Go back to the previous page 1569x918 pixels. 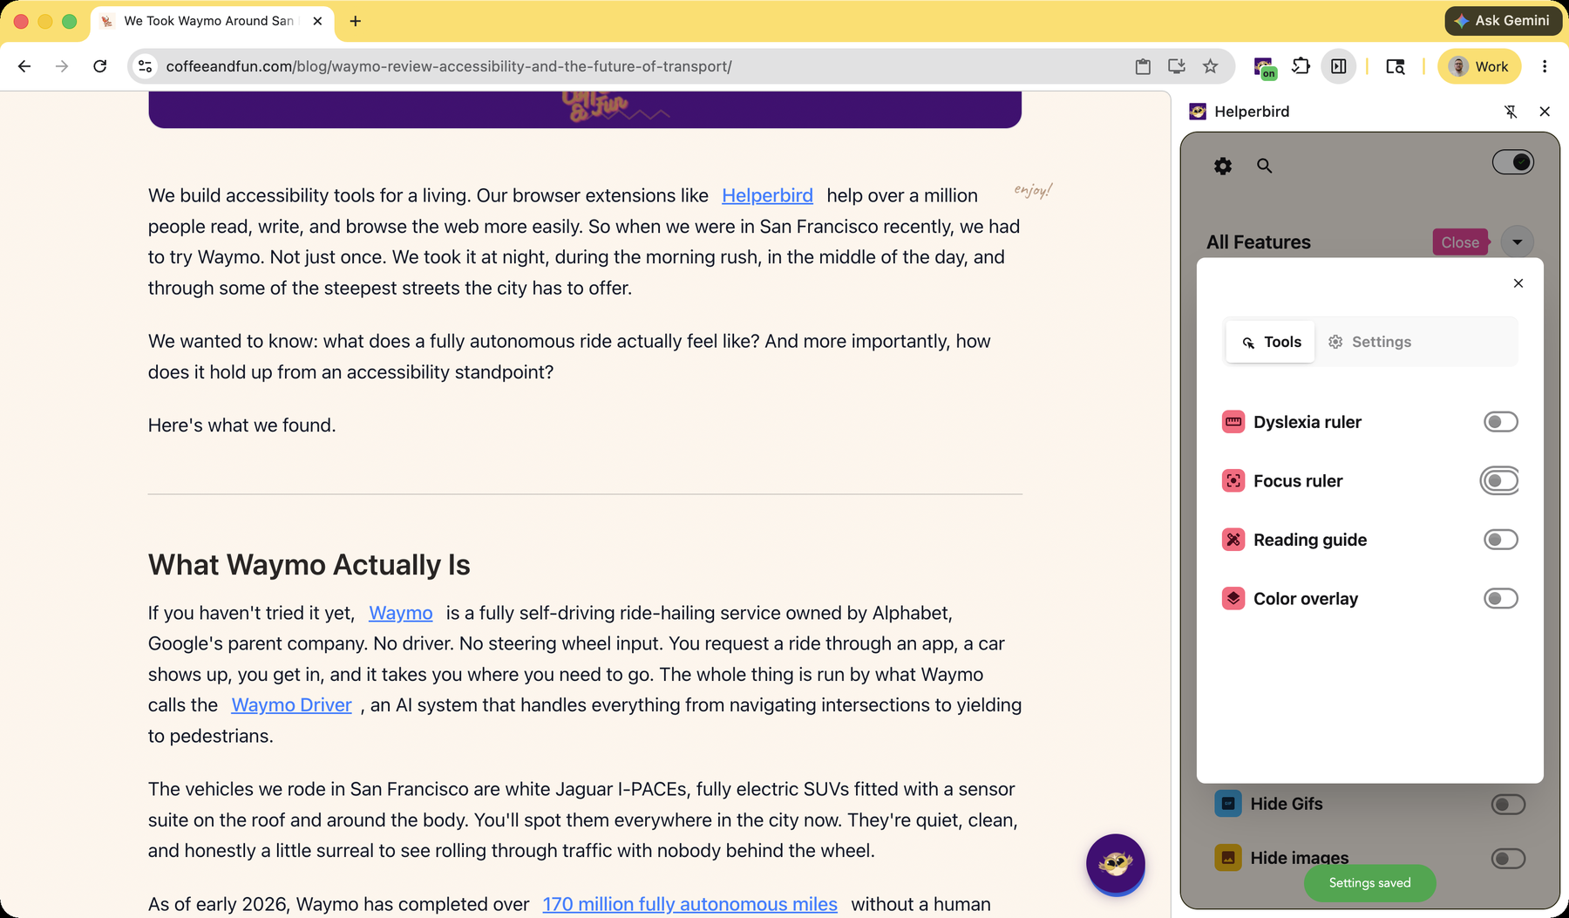tap(24, 66)
